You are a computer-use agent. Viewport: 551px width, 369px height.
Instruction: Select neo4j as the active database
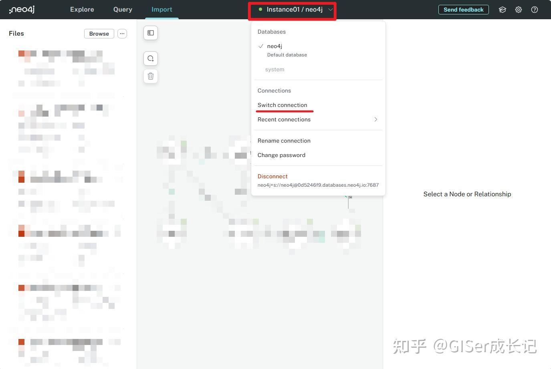(x=274, y=46)
